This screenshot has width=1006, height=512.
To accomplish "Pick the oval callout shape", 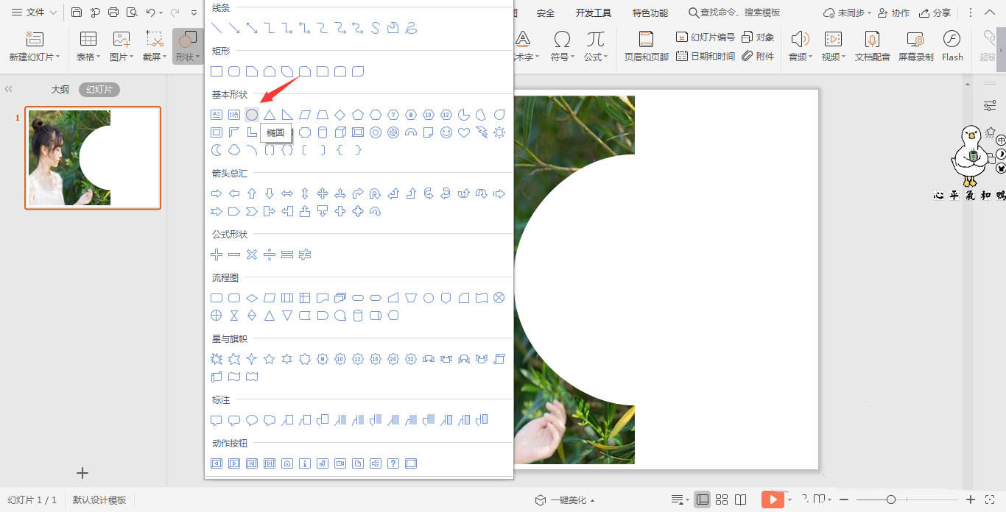I will 252,420.
